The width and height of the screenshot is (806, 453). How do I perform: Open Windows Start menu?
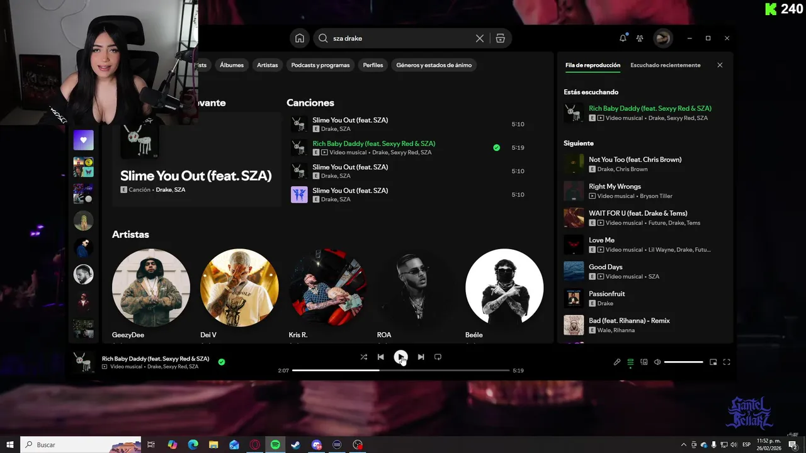click(10, 445)
